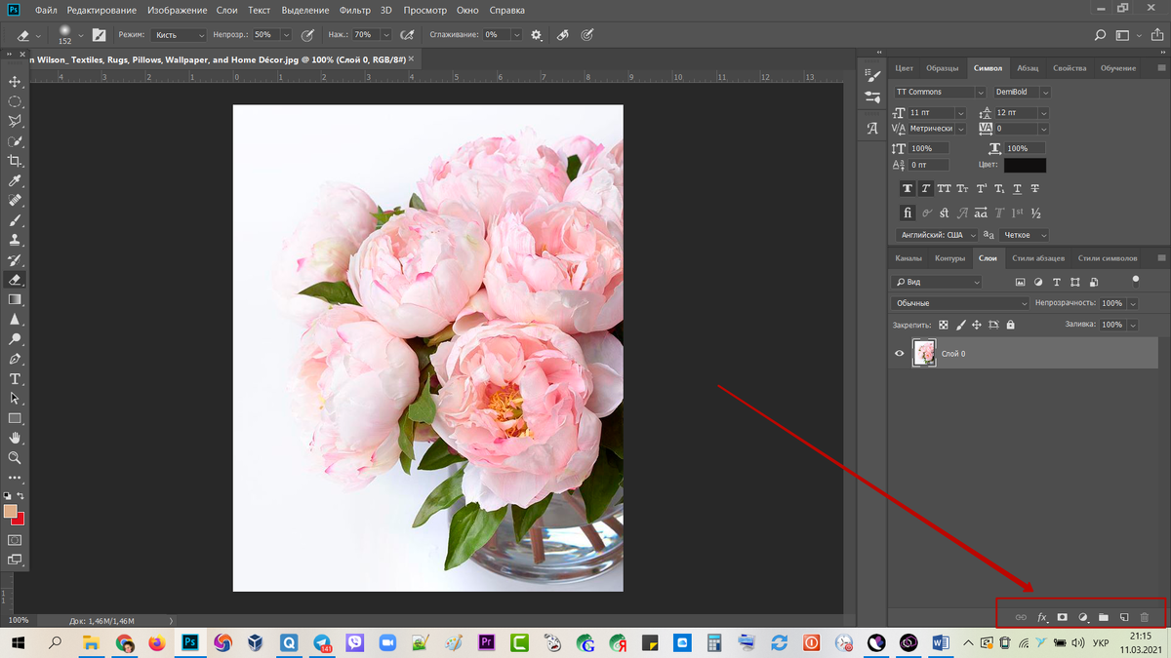The height and width of the screenshot is (658, 1171).
Task: Toggle Underline text style
Action: point(1017,189)
